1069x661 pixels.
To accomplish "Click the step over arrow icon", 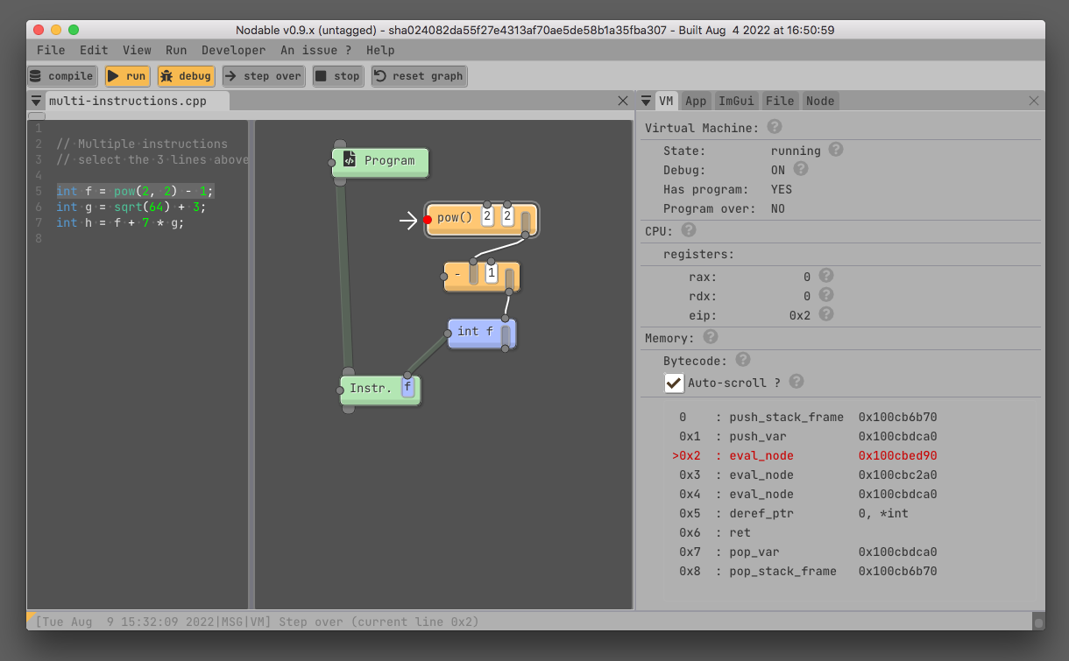I will click(x=230, y=75).
